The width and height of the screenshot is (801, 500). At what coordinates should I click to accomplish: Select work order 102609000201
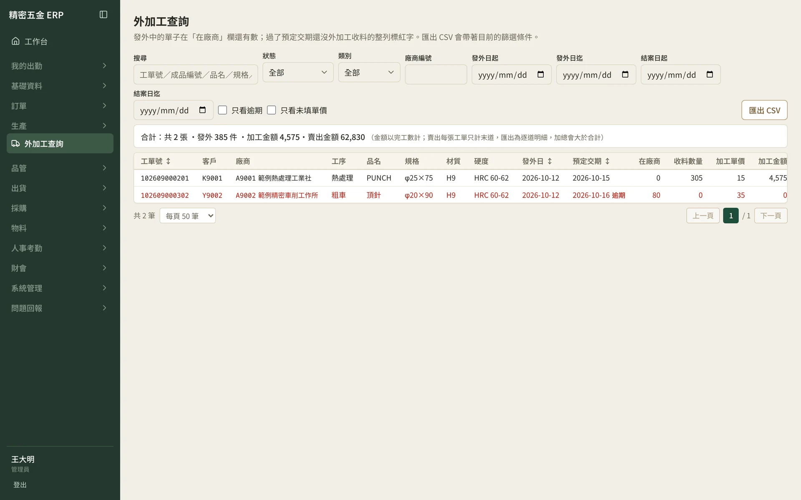[165, 178]
